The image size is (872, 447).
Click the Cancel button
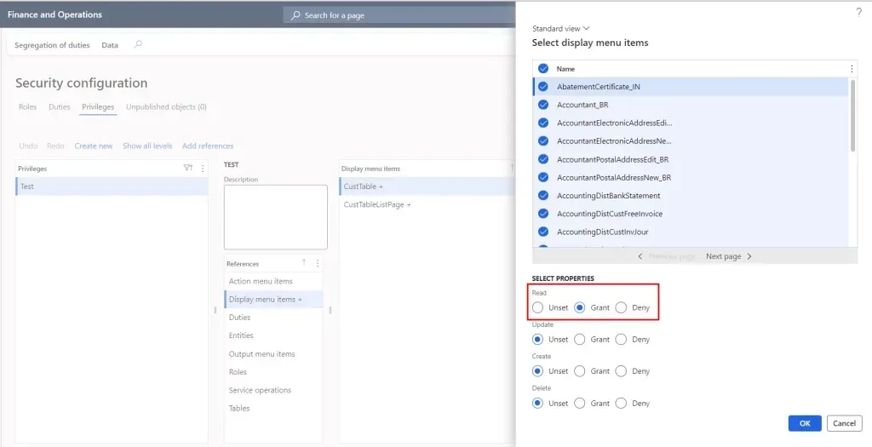[x=844, y=423]
